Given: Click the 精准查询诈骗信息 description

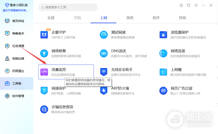Looking at the screenshot, I should point(63,112).
